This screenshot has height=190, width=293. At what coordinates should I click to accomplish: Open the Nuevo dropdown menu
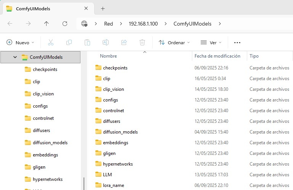(x=20, y=43)
